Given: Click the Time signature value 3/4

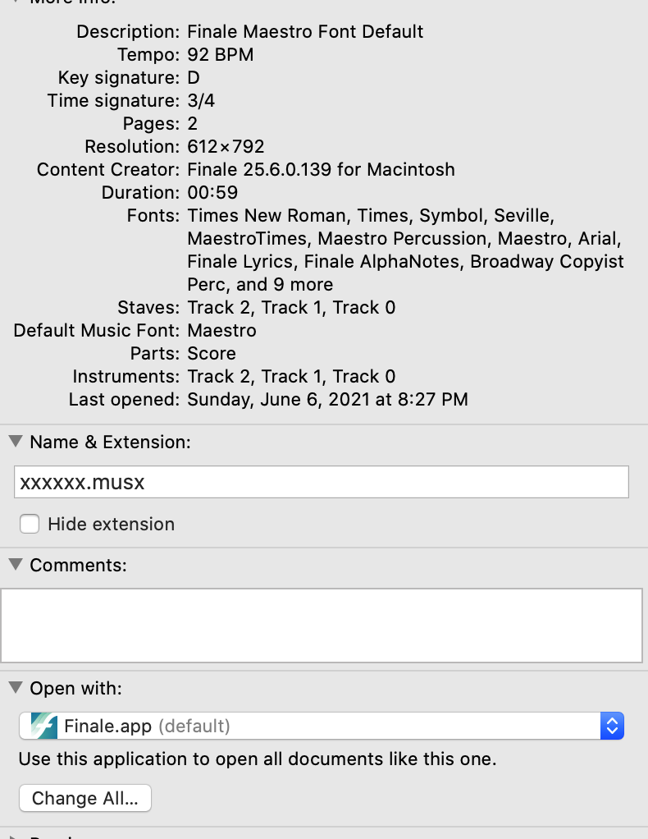Looking at the screenshot, I should [x=202, y=101].
